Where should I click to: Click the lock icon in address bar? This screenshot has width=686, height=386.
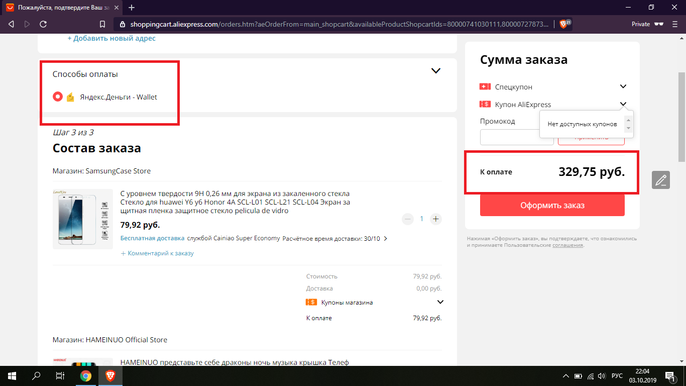(x=122, y=24)
